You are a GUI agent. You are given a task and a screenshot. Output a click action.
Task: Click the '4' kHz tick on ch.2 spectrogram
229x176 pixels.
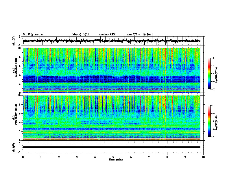[20, 123]
